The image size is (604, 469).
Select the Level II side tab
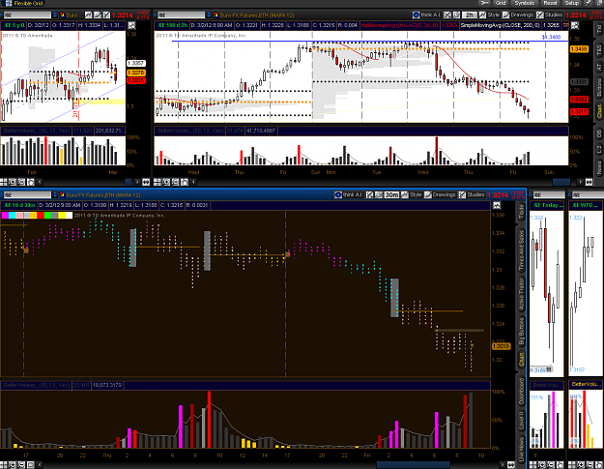(521, 421)
